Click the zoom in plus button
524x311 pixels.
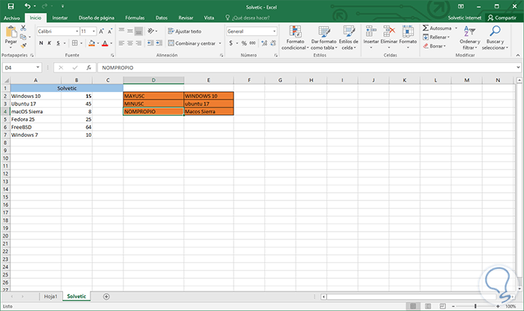tap(498, 306)
